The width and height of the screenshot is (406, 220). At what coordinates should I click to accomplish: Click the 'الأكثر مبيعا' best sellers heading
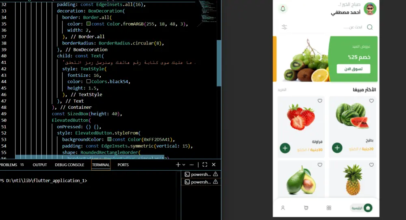(364, 90)
